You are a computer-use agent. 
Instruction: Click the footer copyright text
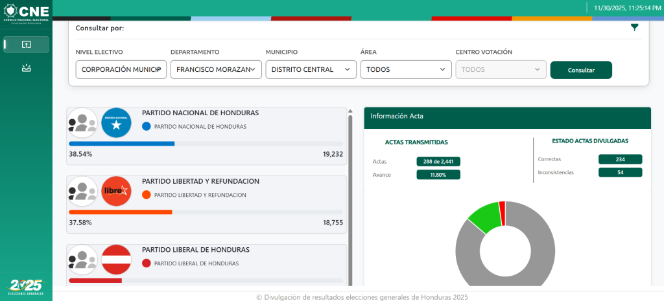pos(362,297)
